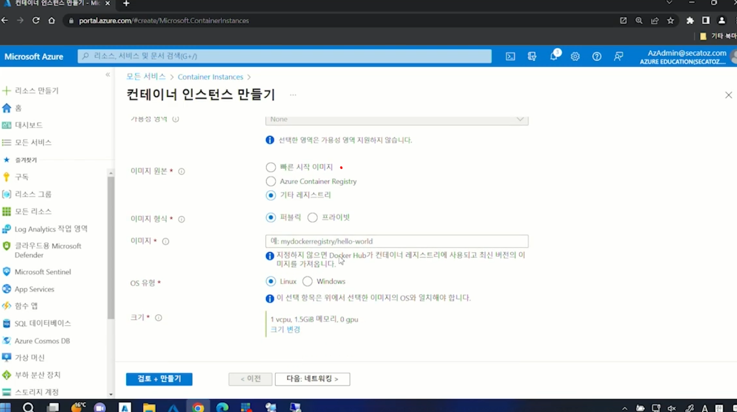
Task: Select Windows OS type radio button
Action: (x=307, y=282)
